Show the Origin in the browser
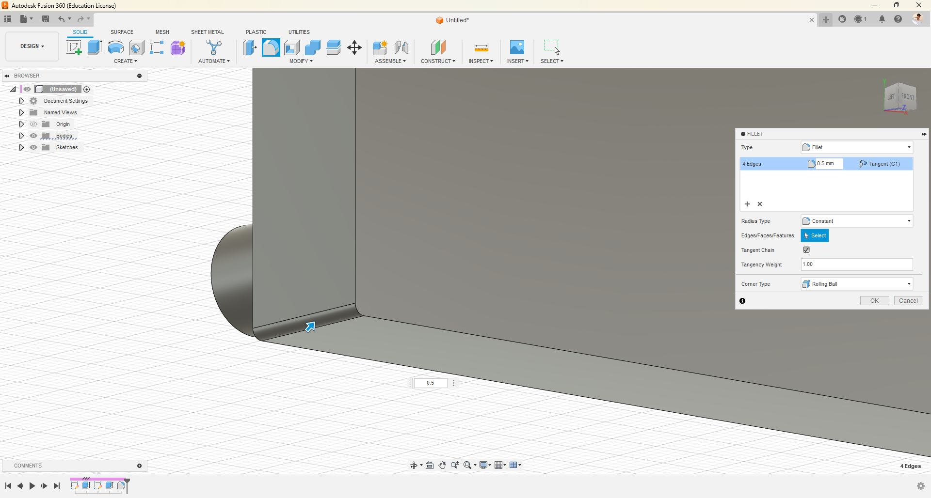Viewport: 931px width, 498px height. click(33, 124)
